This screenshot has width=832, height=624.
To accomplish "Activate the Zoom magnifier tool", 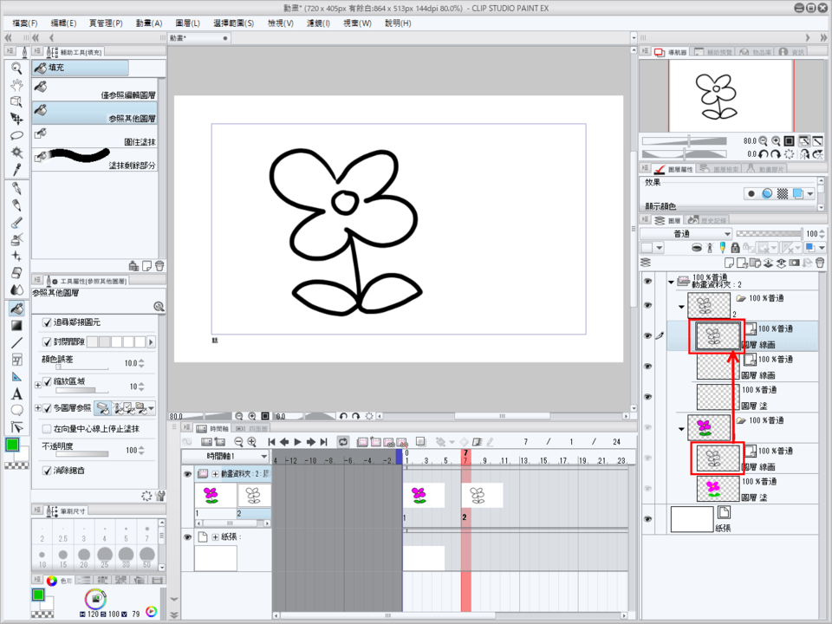I will point(17,67).
